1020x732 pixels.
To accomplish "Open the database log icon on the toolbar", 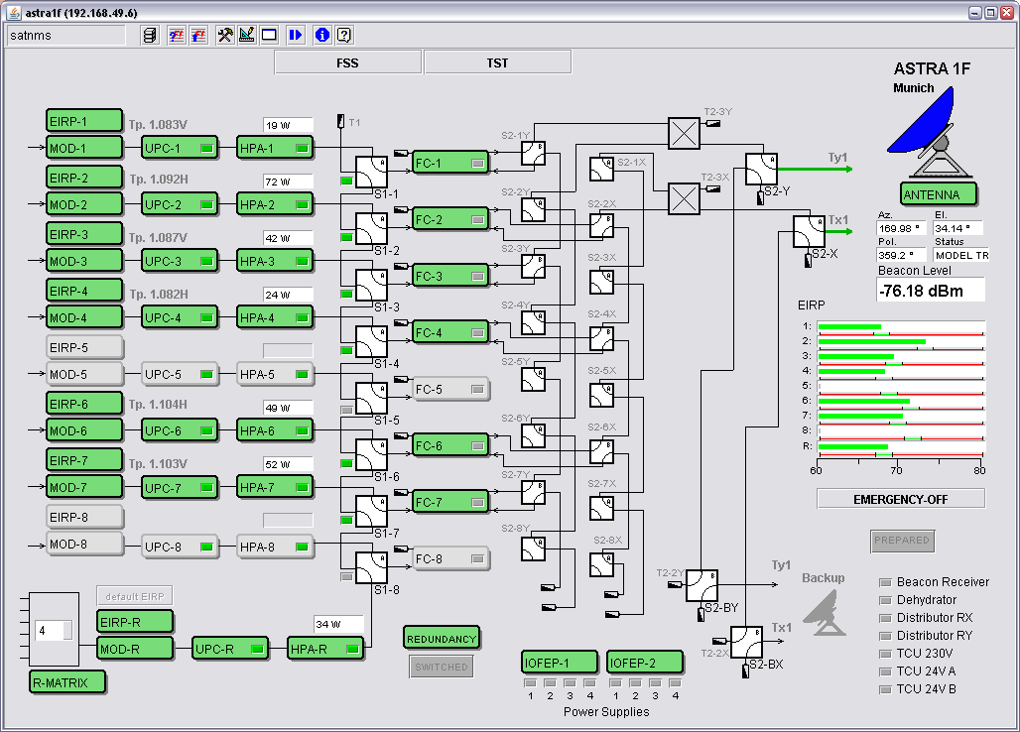I will pos(151,35).
